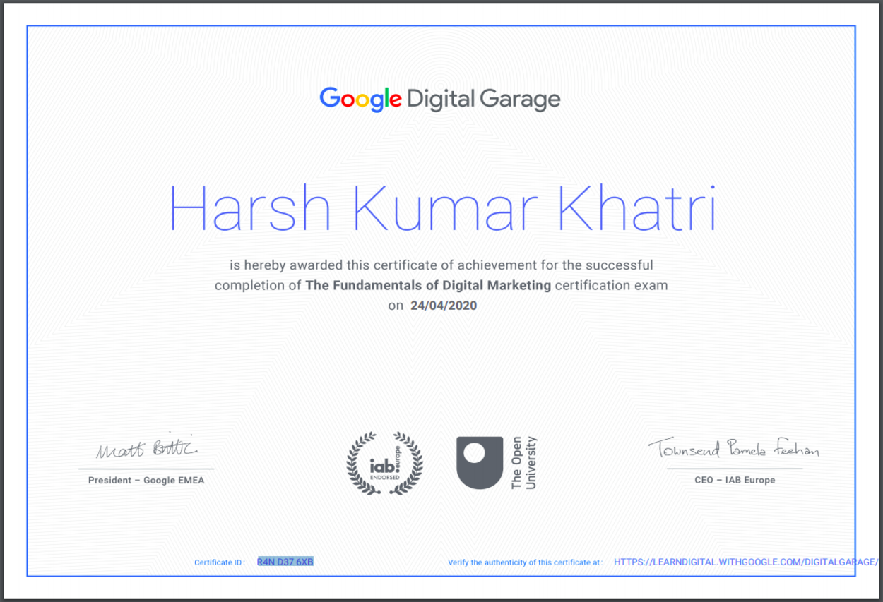Screen dimensions: 883x602
Task: Click the Google Digital Garage logo
Action: (440, 100)
